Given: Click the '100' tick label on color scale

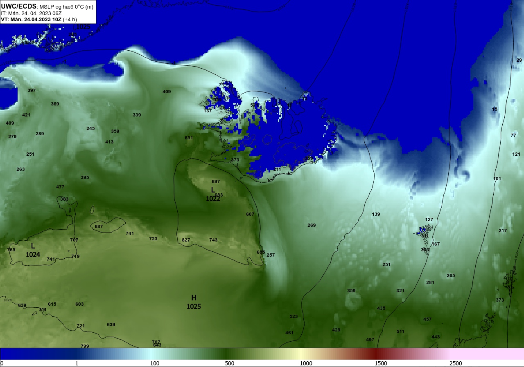Looking at the screenshot, I should tap(155, 363).
